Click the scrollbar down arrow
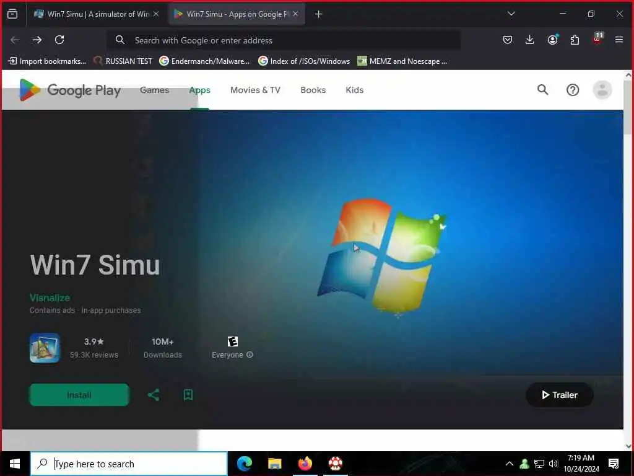634x476 pixels. 628,446
